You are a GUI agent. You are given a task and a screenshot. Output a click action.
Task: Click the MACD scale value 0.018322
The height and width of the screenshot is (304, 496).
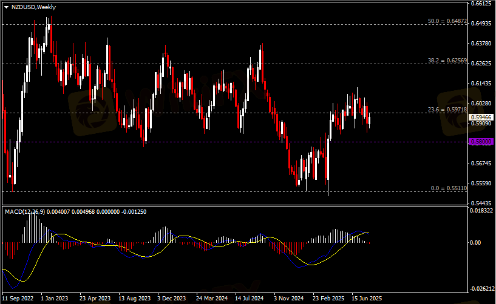click(481, 211)
